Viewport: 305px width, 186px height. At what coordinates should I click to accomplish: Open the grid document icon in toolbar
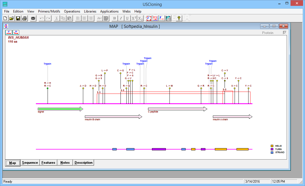point(168,18)
